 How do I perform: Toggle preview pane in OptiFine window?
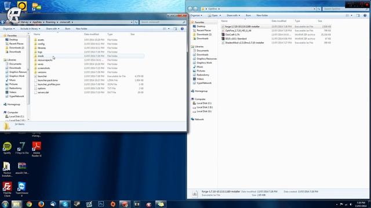(358, 16)
